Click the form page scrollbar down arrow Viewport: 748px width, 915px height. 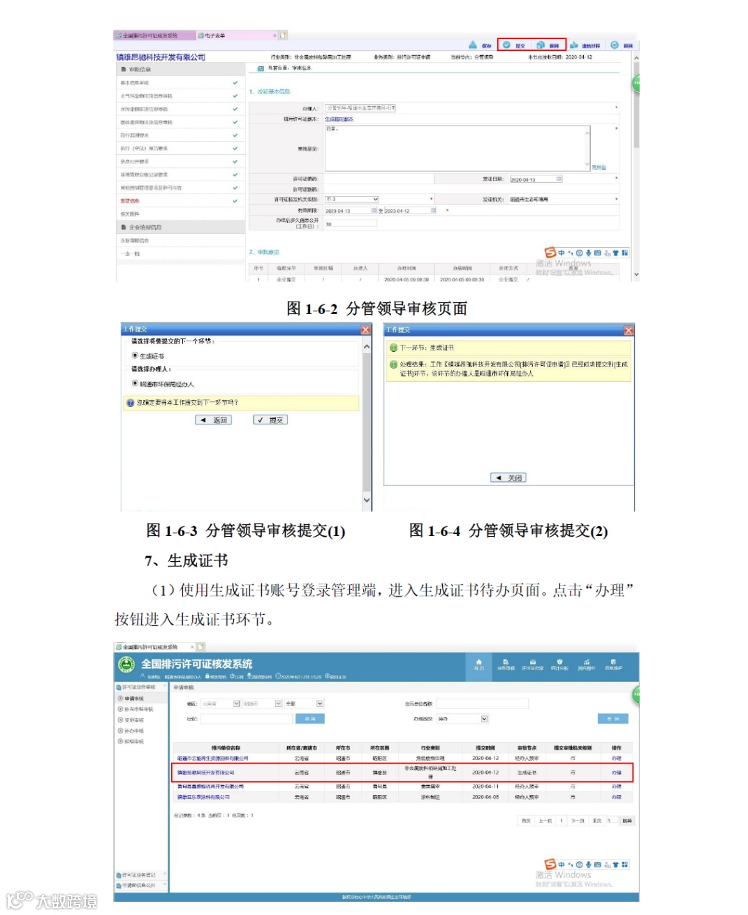coord(636,276)
